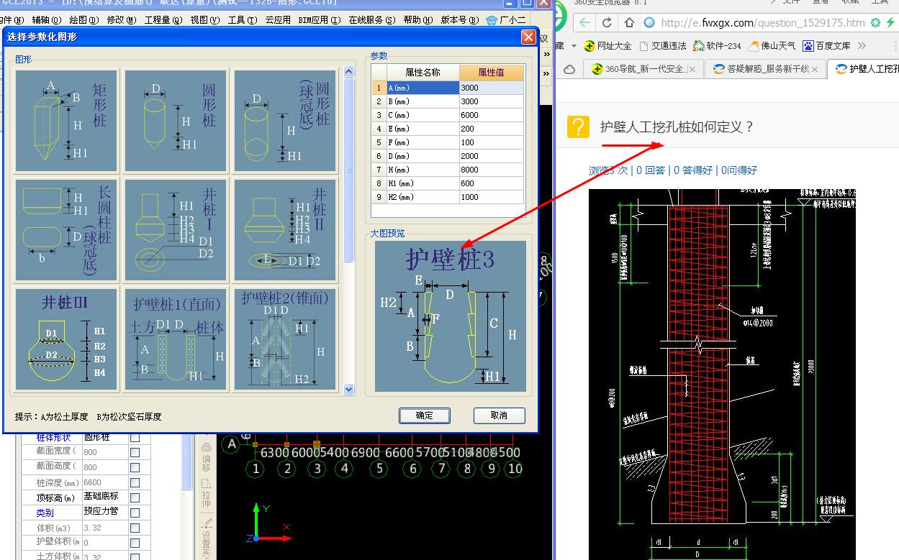Click the E(mm) value 200 cell
This screenshot has height=560, width=899.
click(492, 129)
